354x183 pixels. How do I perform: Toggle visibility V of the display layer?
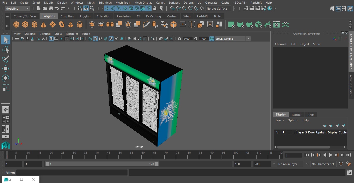pyautogui.click(x=277, y=132)
